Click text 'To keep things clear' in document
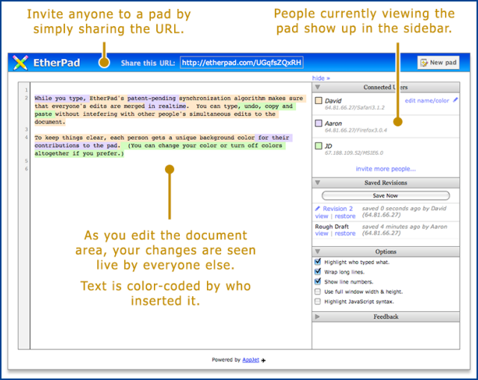Viewport: 478px width, 380px height. (70, 138)
